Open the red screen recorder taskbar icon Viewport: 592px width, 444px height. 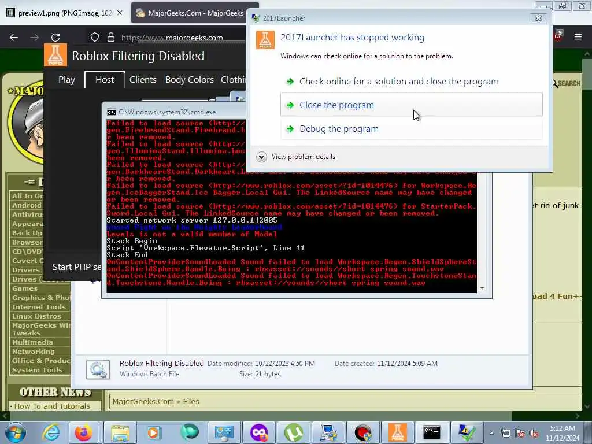363,432
